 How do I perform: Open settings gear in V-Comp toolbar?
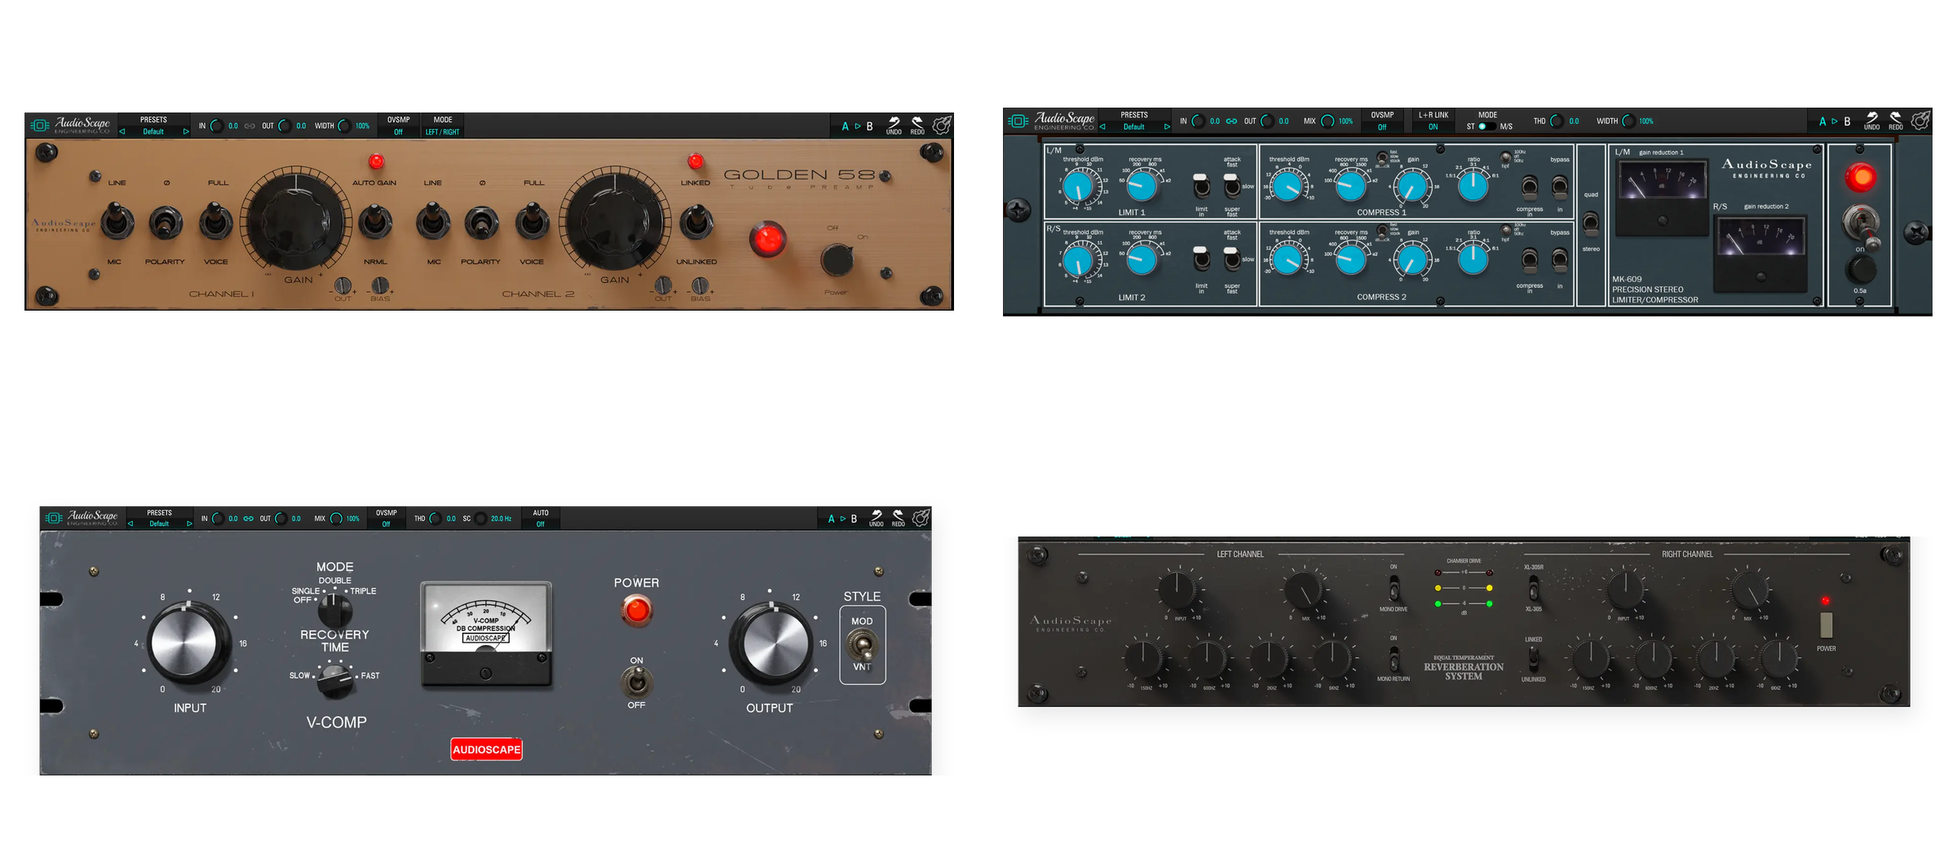(921, 518)
